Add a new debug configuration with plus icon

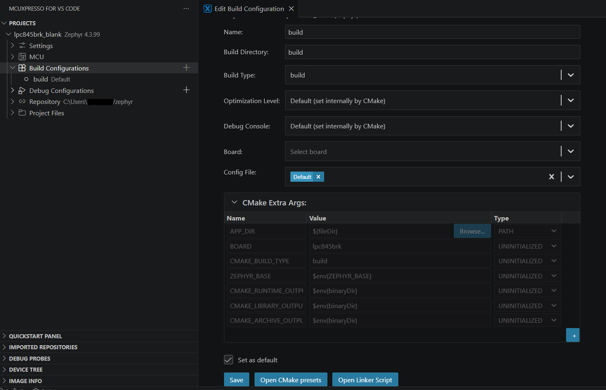tap(187, 90)
